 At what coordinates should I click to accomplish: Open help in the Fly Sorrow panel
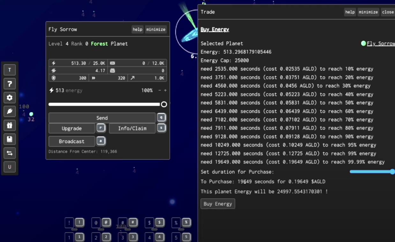137,29
